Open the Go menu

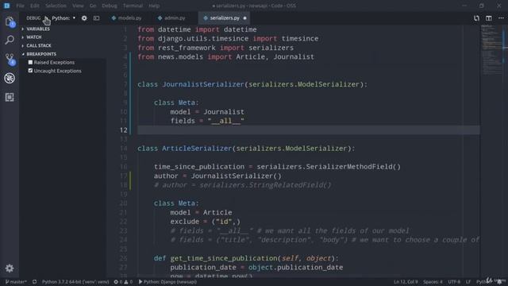click(93, 6)
